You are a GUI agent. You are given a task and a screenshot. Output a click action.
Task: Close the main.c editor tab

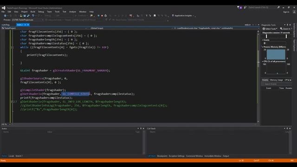(x=28, y=25)
